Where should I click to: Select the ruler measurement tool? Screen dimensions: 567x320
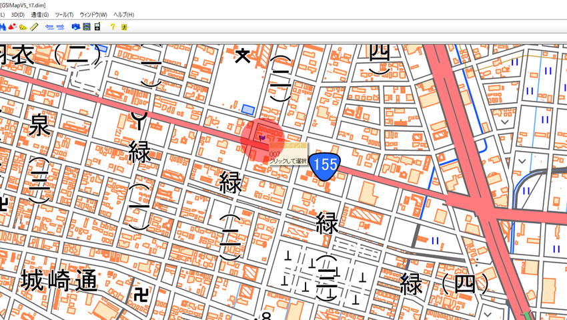34,27
